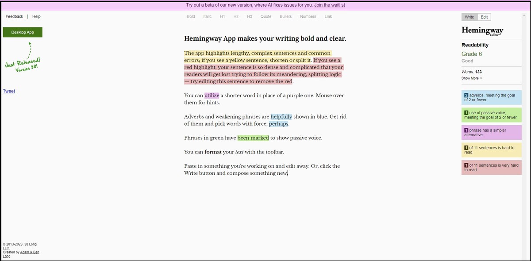Viewport: 531px width, 261px height.
Task: Click the purple simpler alternative box
Action: coord(491,132)
